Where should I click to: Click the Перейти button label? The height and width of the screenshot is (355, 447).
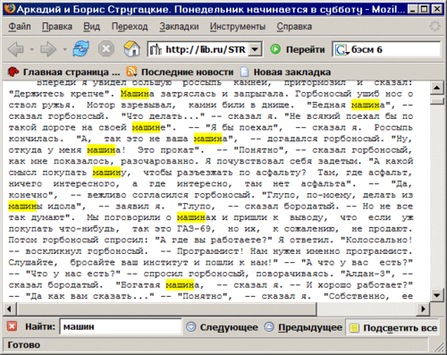(x=306, y=49)
